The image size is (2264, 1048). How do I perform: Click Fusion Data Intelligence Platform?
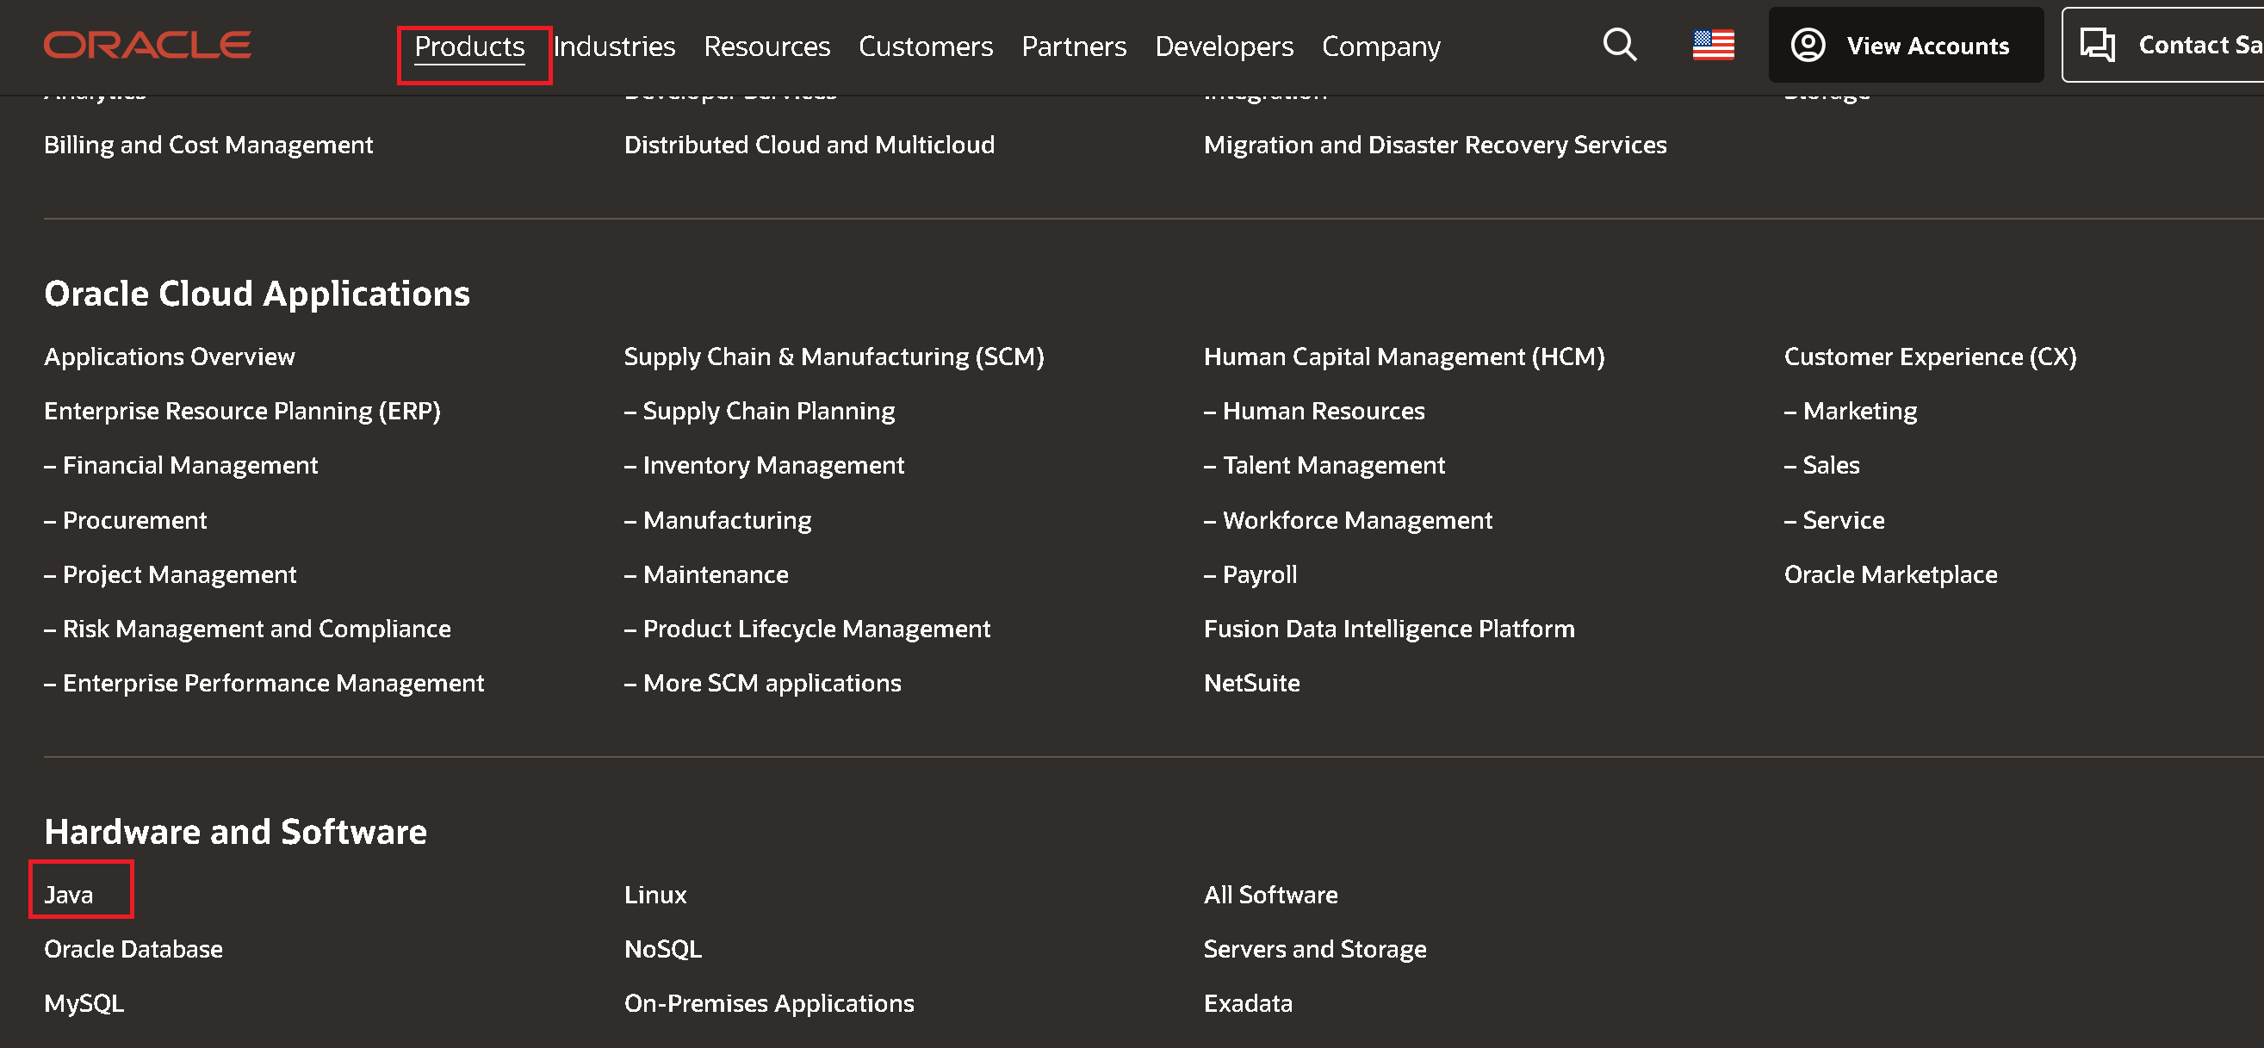[x=1389, y=628]
